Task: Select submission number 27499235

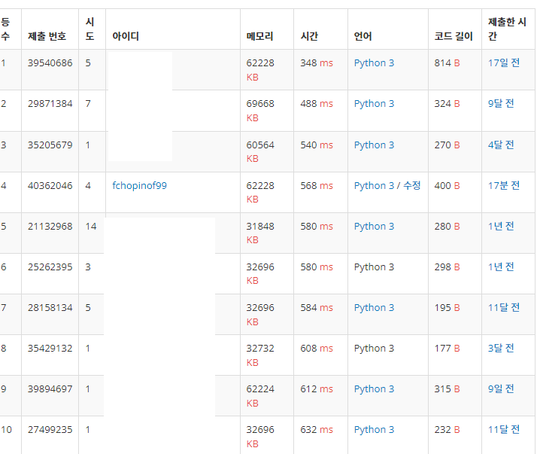Action: tap(50, 430)
